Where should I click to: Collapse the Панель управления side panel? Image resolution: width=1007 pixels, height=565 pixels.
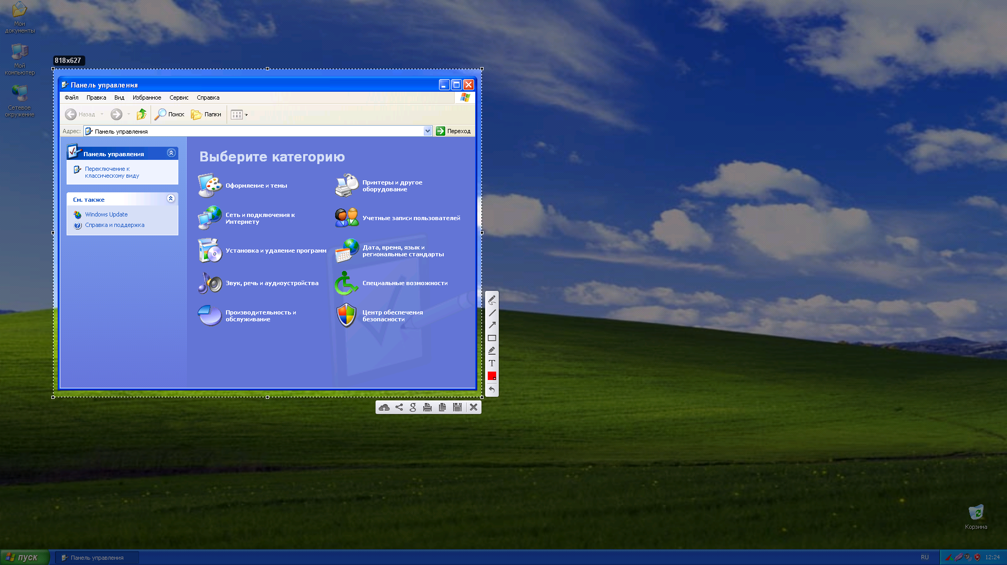[x=171, y=153]
